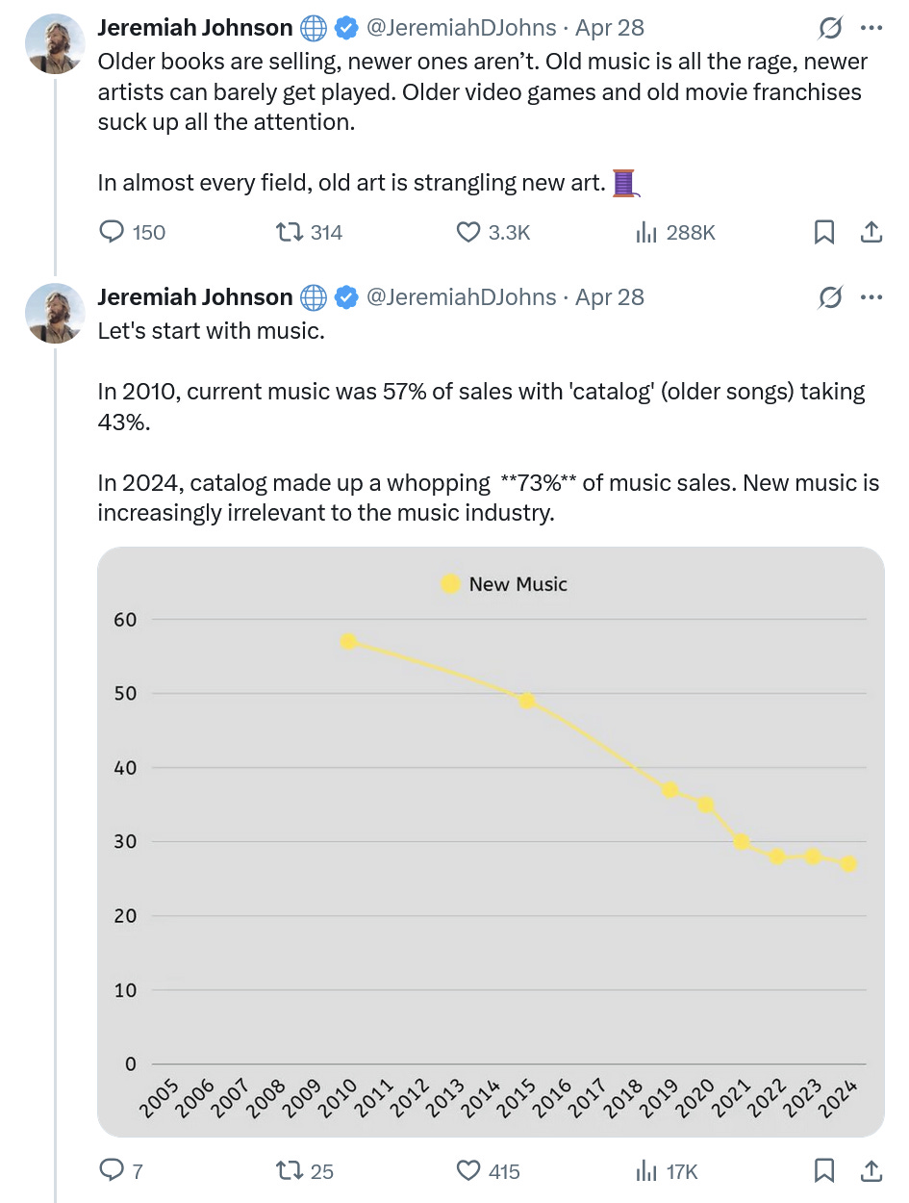Screen dimensions: 909x1203
Task: Open Grok icon on second tweet
Action: point(829,297)
